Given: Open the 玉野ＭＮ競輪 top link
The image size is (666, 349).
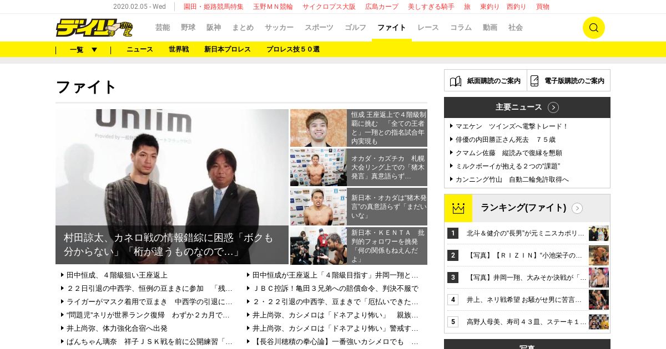Looking at the screenshot, I should (x=273, y=7).
